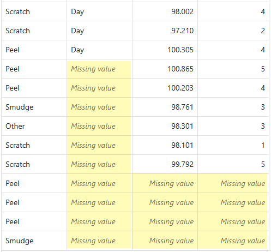Select the missing value cell beside 100.865
Screen dimensions: 271x252
[x=99, y=69]
